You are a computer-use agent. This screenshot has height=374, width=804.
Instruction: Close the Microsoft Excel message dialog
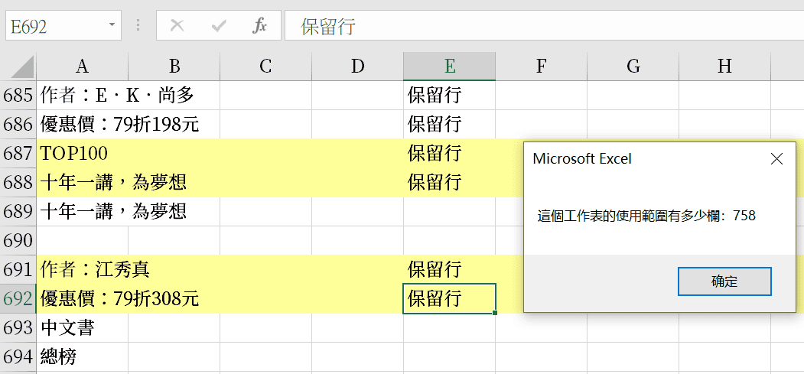pyautogui.click(x=776, y=159)
